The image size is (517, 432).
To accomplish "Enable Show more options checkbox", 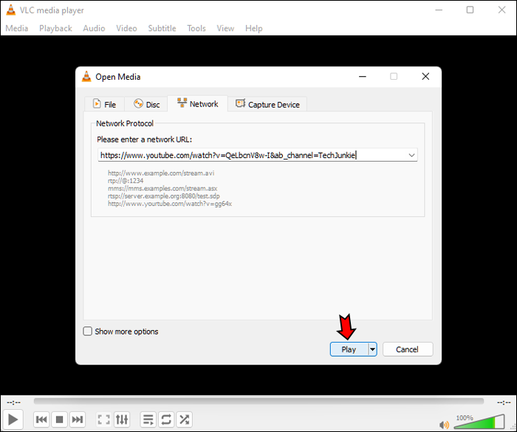I will coord(87,331).
